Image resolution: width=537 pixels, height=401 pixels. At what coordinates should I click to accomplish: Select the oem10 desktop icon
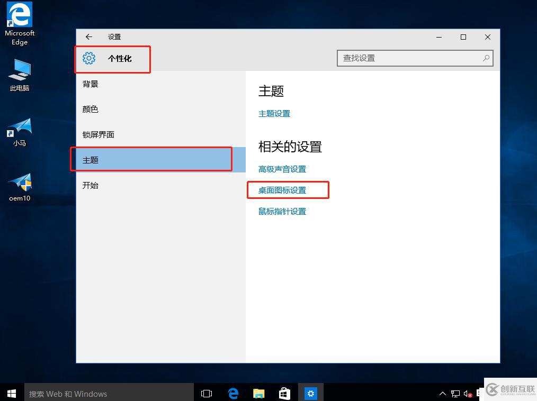(x=20, y=185)
